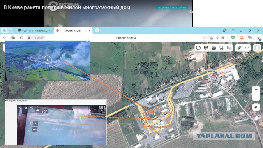Open the browser extensions manager icon
Screen dimensions: 263x148
coord(250,38)
